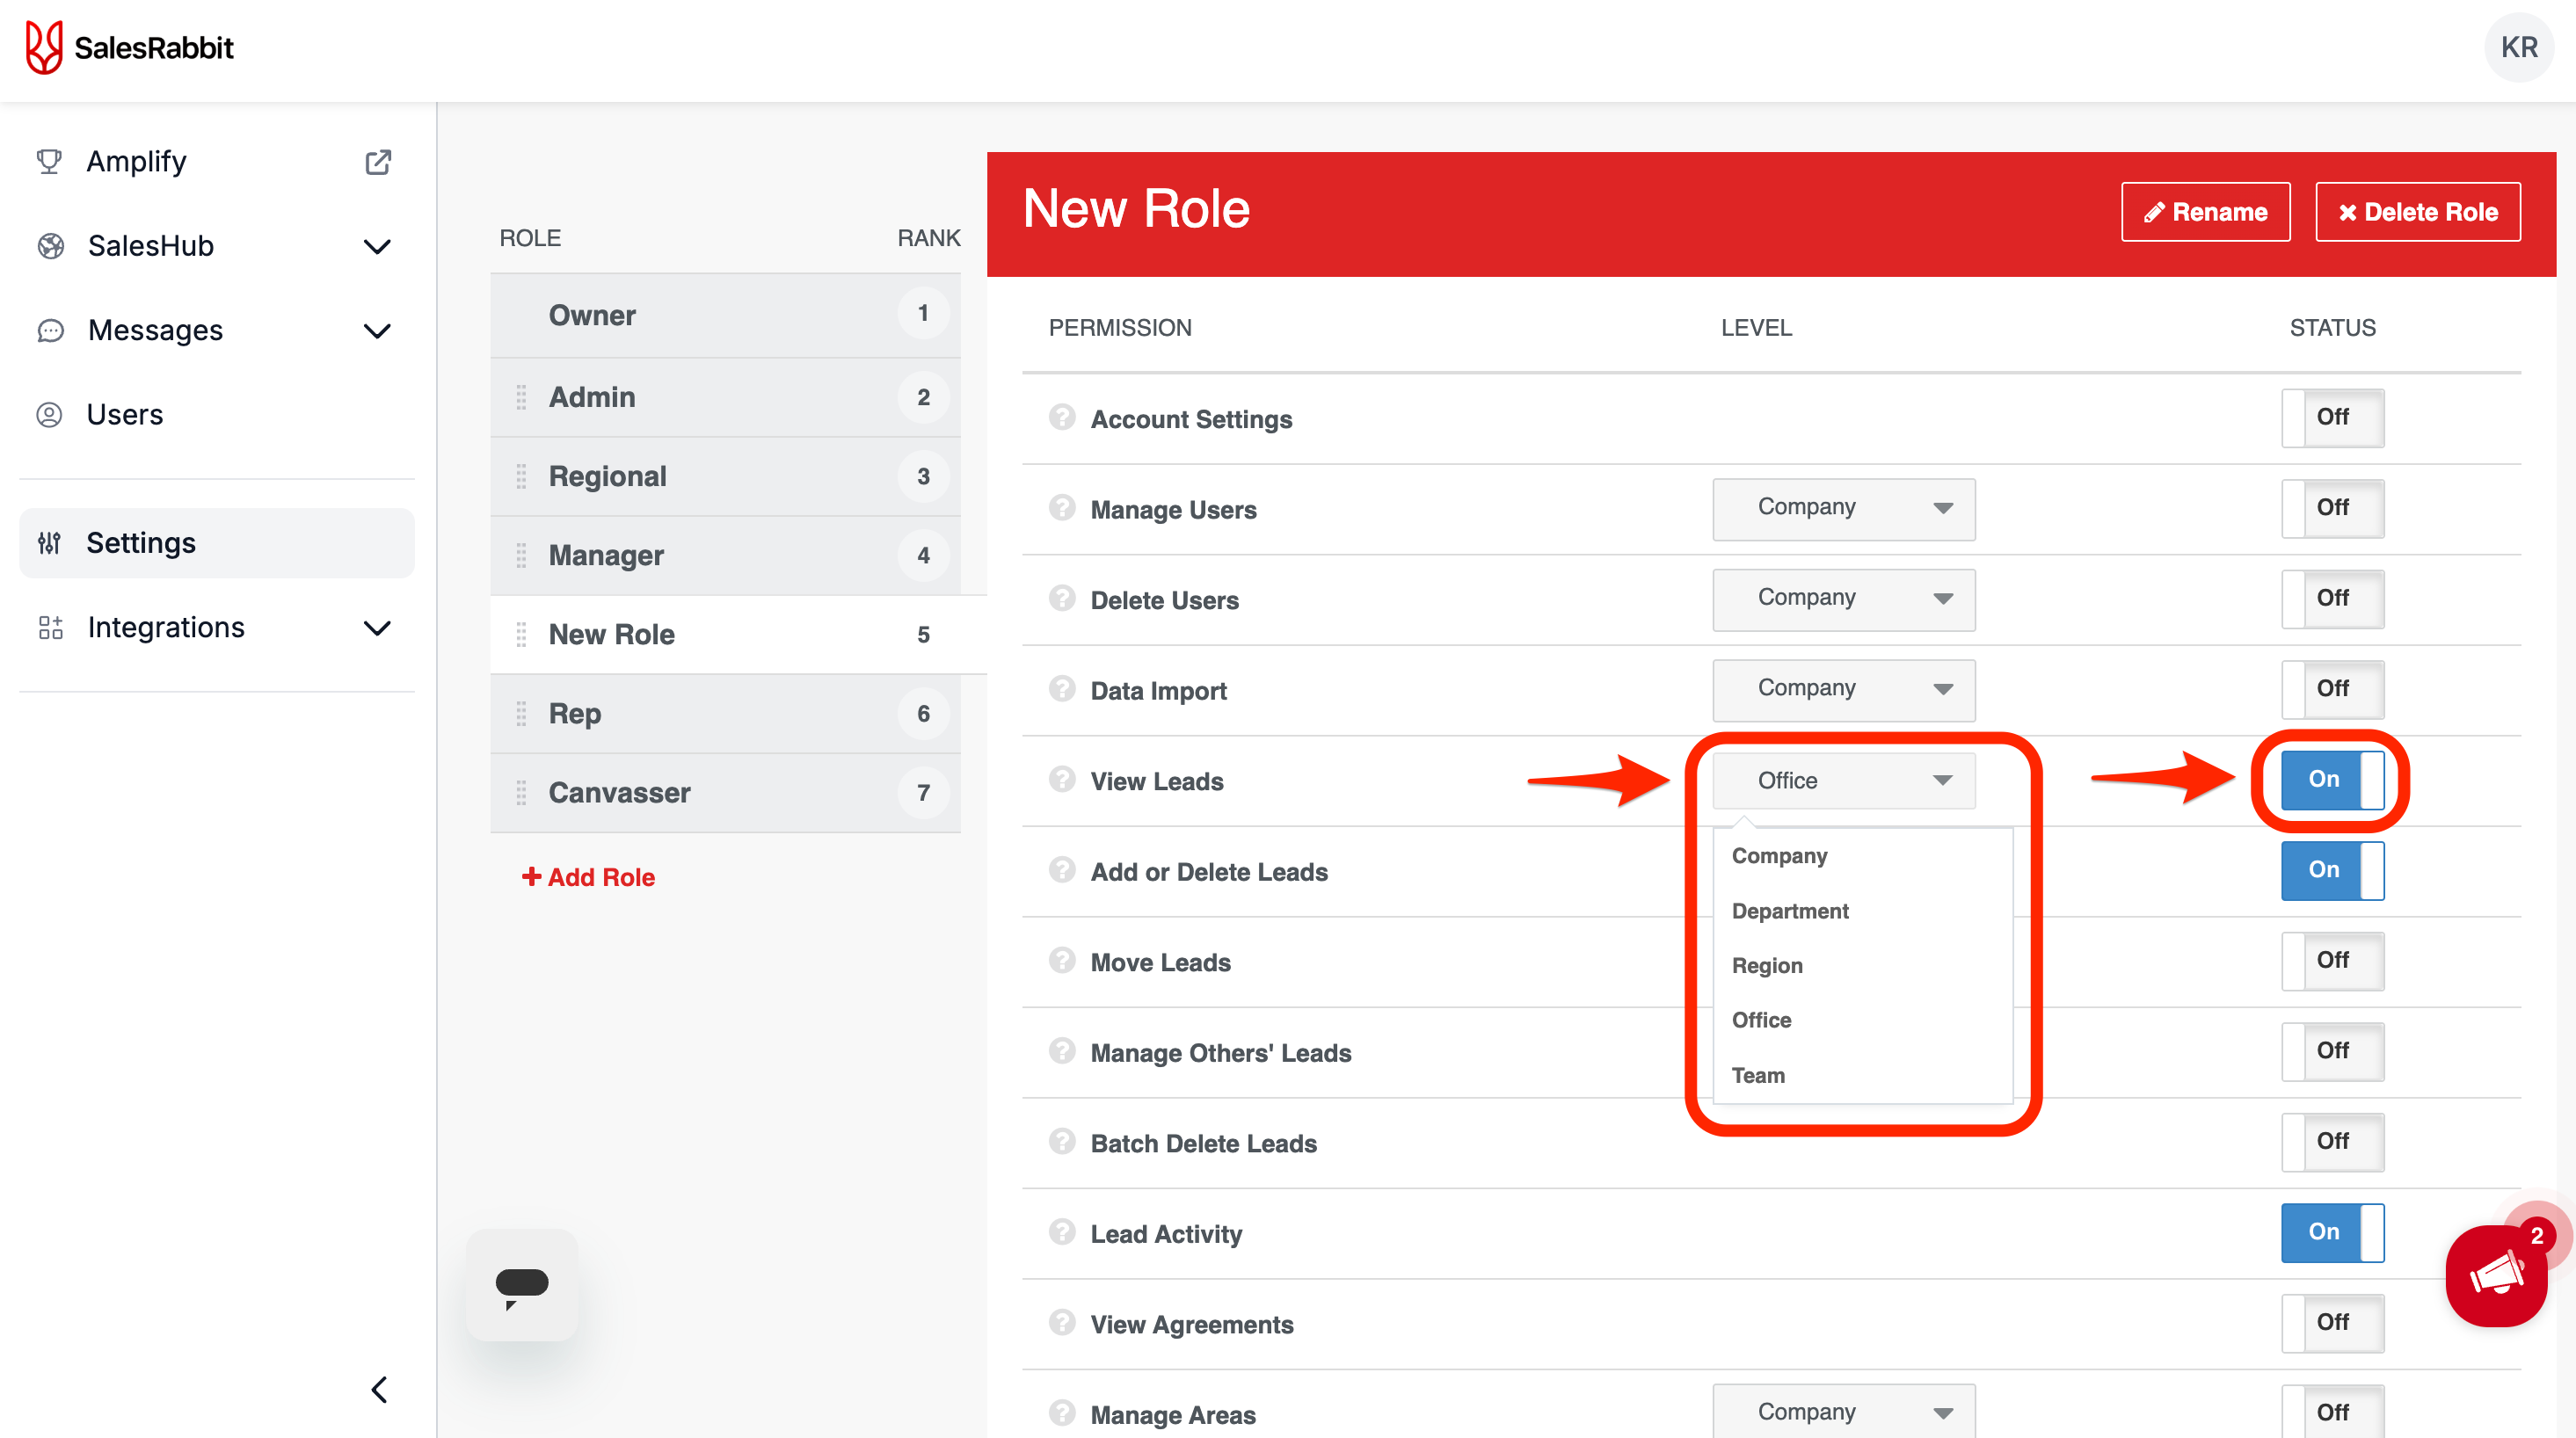Select Team from the level list

pyautogui.click(x=1758, y=1075)
